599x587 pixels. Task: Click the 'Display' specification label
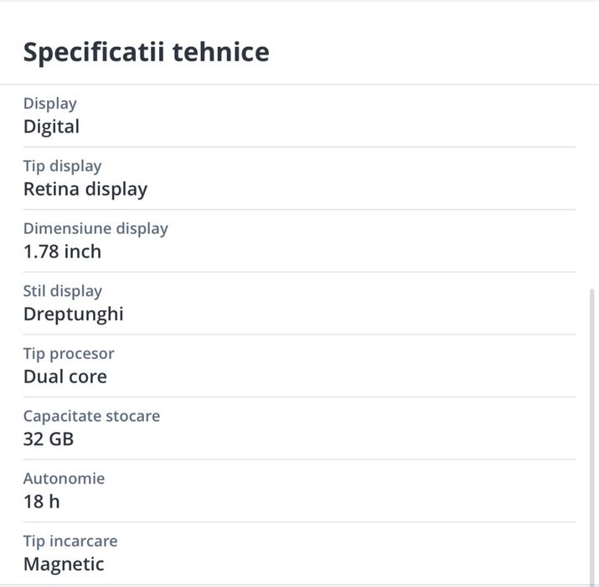(x=49, y=104)
